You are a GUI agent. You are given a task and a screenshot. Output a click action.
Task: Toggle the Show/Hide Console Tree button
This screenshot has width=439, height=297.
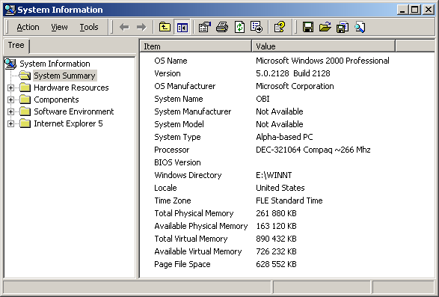point(182,27)
